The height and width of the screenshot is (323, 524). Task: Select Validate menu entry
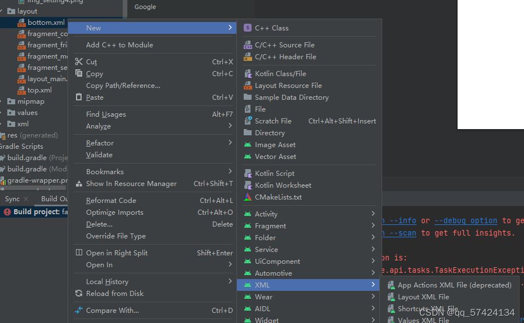[x=152, y=155]
